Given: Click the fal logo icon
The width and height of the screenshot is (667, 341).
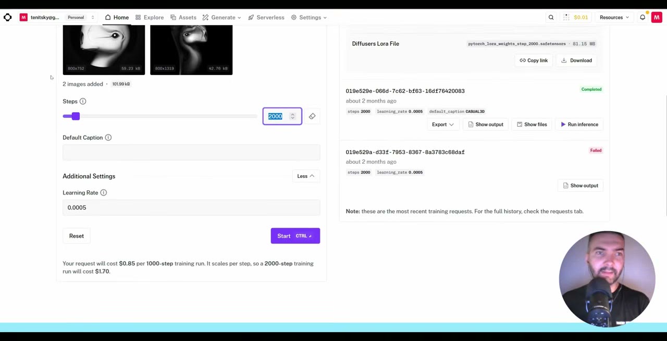Looking at the screenshot, I should [7, 17].
